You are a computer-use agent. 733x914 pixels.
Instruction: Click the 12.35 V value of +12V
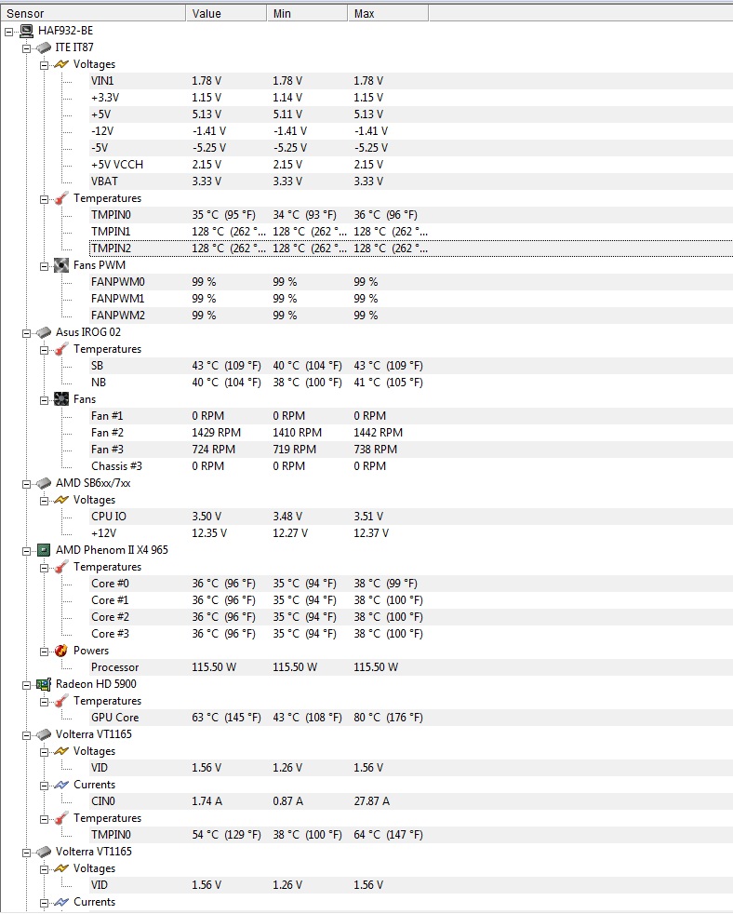point(209,533)
